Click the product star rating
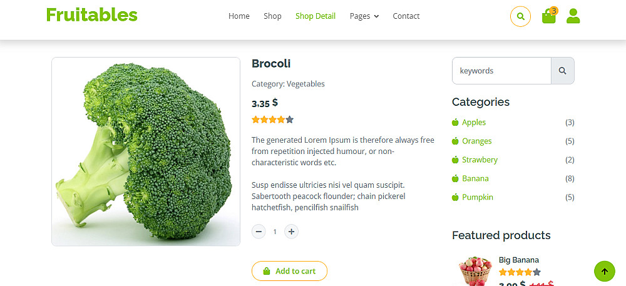Viewport: 626px width, 286px height. click(x=272, y=120)
